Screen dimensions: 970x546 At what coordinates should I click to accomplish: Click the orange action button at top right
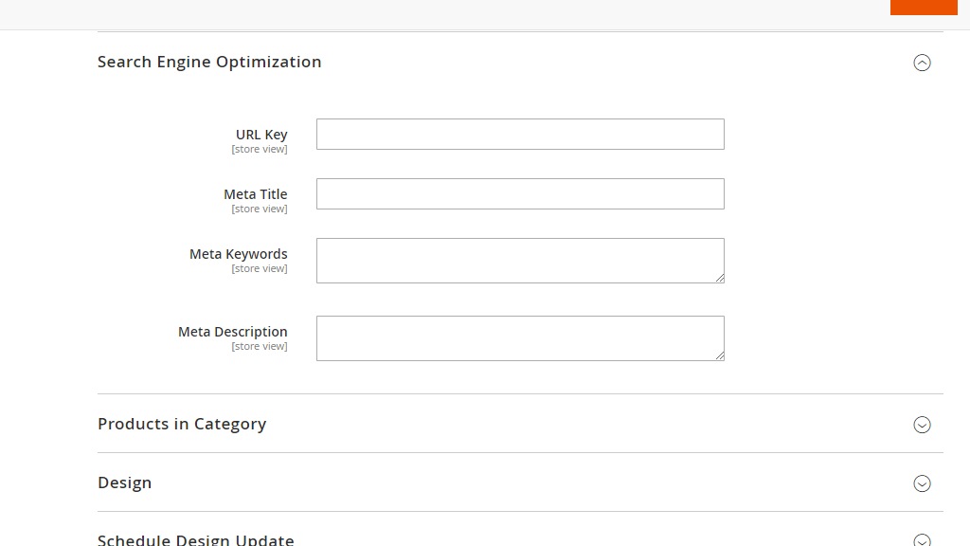pyautogui.click(x=924, y=7)
